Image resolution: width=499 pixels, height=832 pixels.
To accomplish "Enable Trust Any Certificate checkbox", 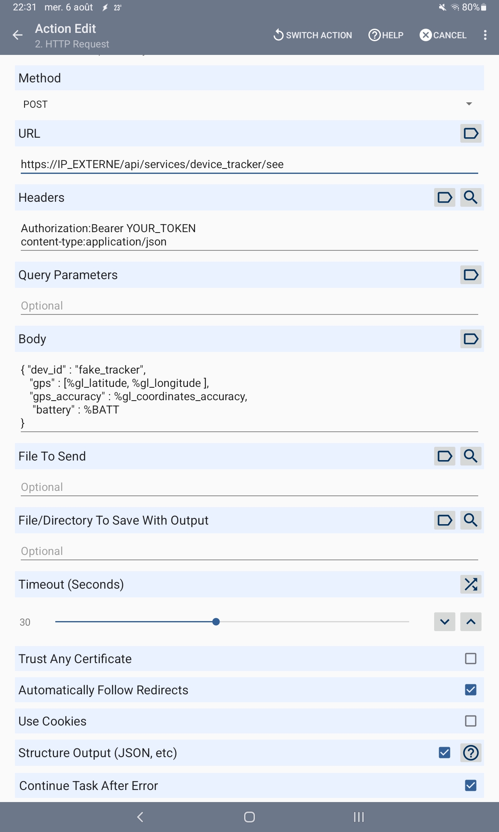I will click(x=471, y=659).
